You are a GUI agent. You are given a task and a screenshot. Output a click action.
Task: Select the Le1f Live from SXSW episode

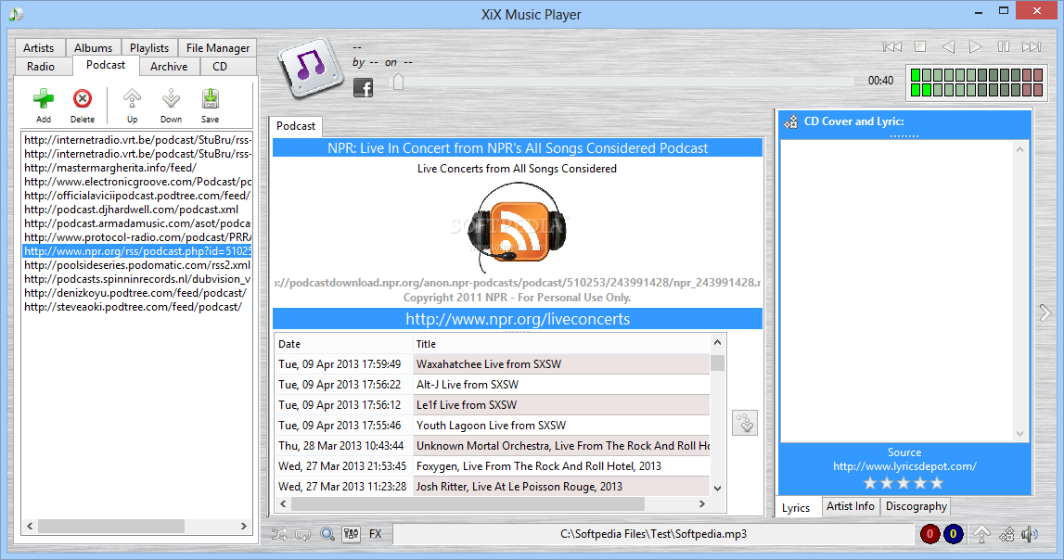pos(492,405)
